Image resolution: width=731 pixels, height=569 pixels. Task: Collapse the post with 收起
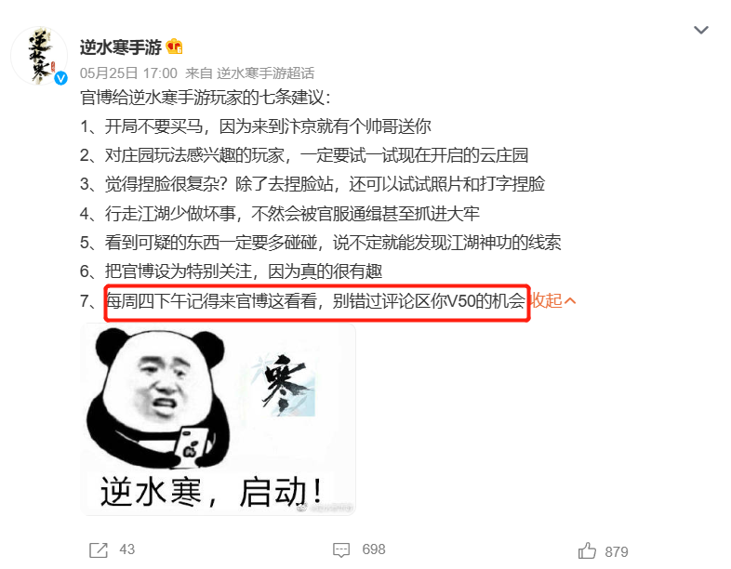click(x=546, y=300)
